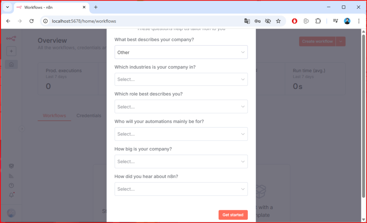The height and width of the screenshot is (223, 367).
Task: Click the n8n logo in the sidebar
Action: [x=11, y=39]
